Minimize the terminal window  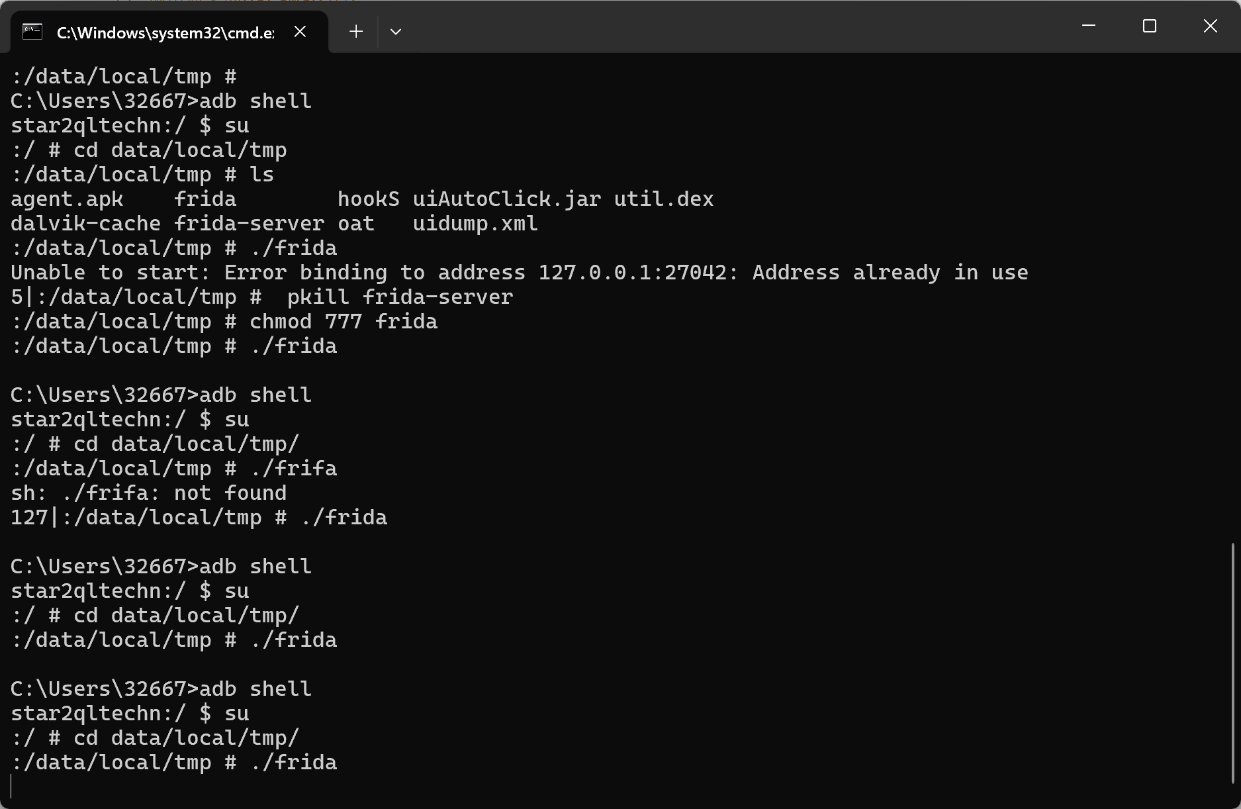coord(1089,26)
